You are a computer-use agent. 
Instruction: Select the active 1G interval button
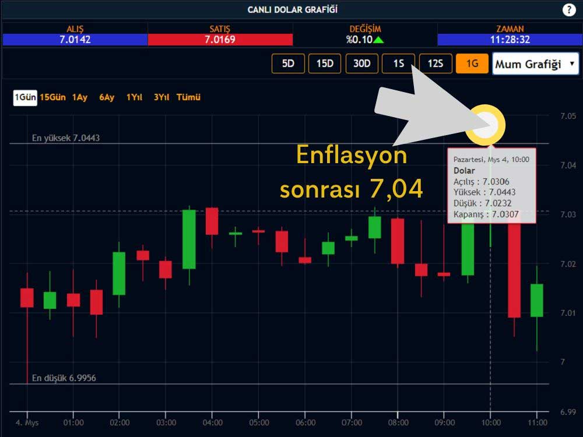tap(472, 64)
